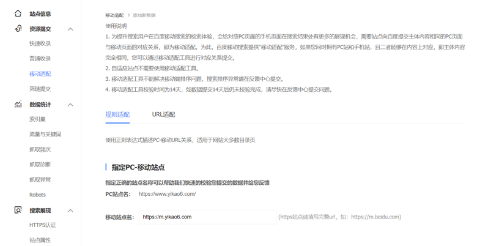Open the 索引量 statistics page
Image resolution: width=488 pixels, height=246 pixels.
(37, 119)
